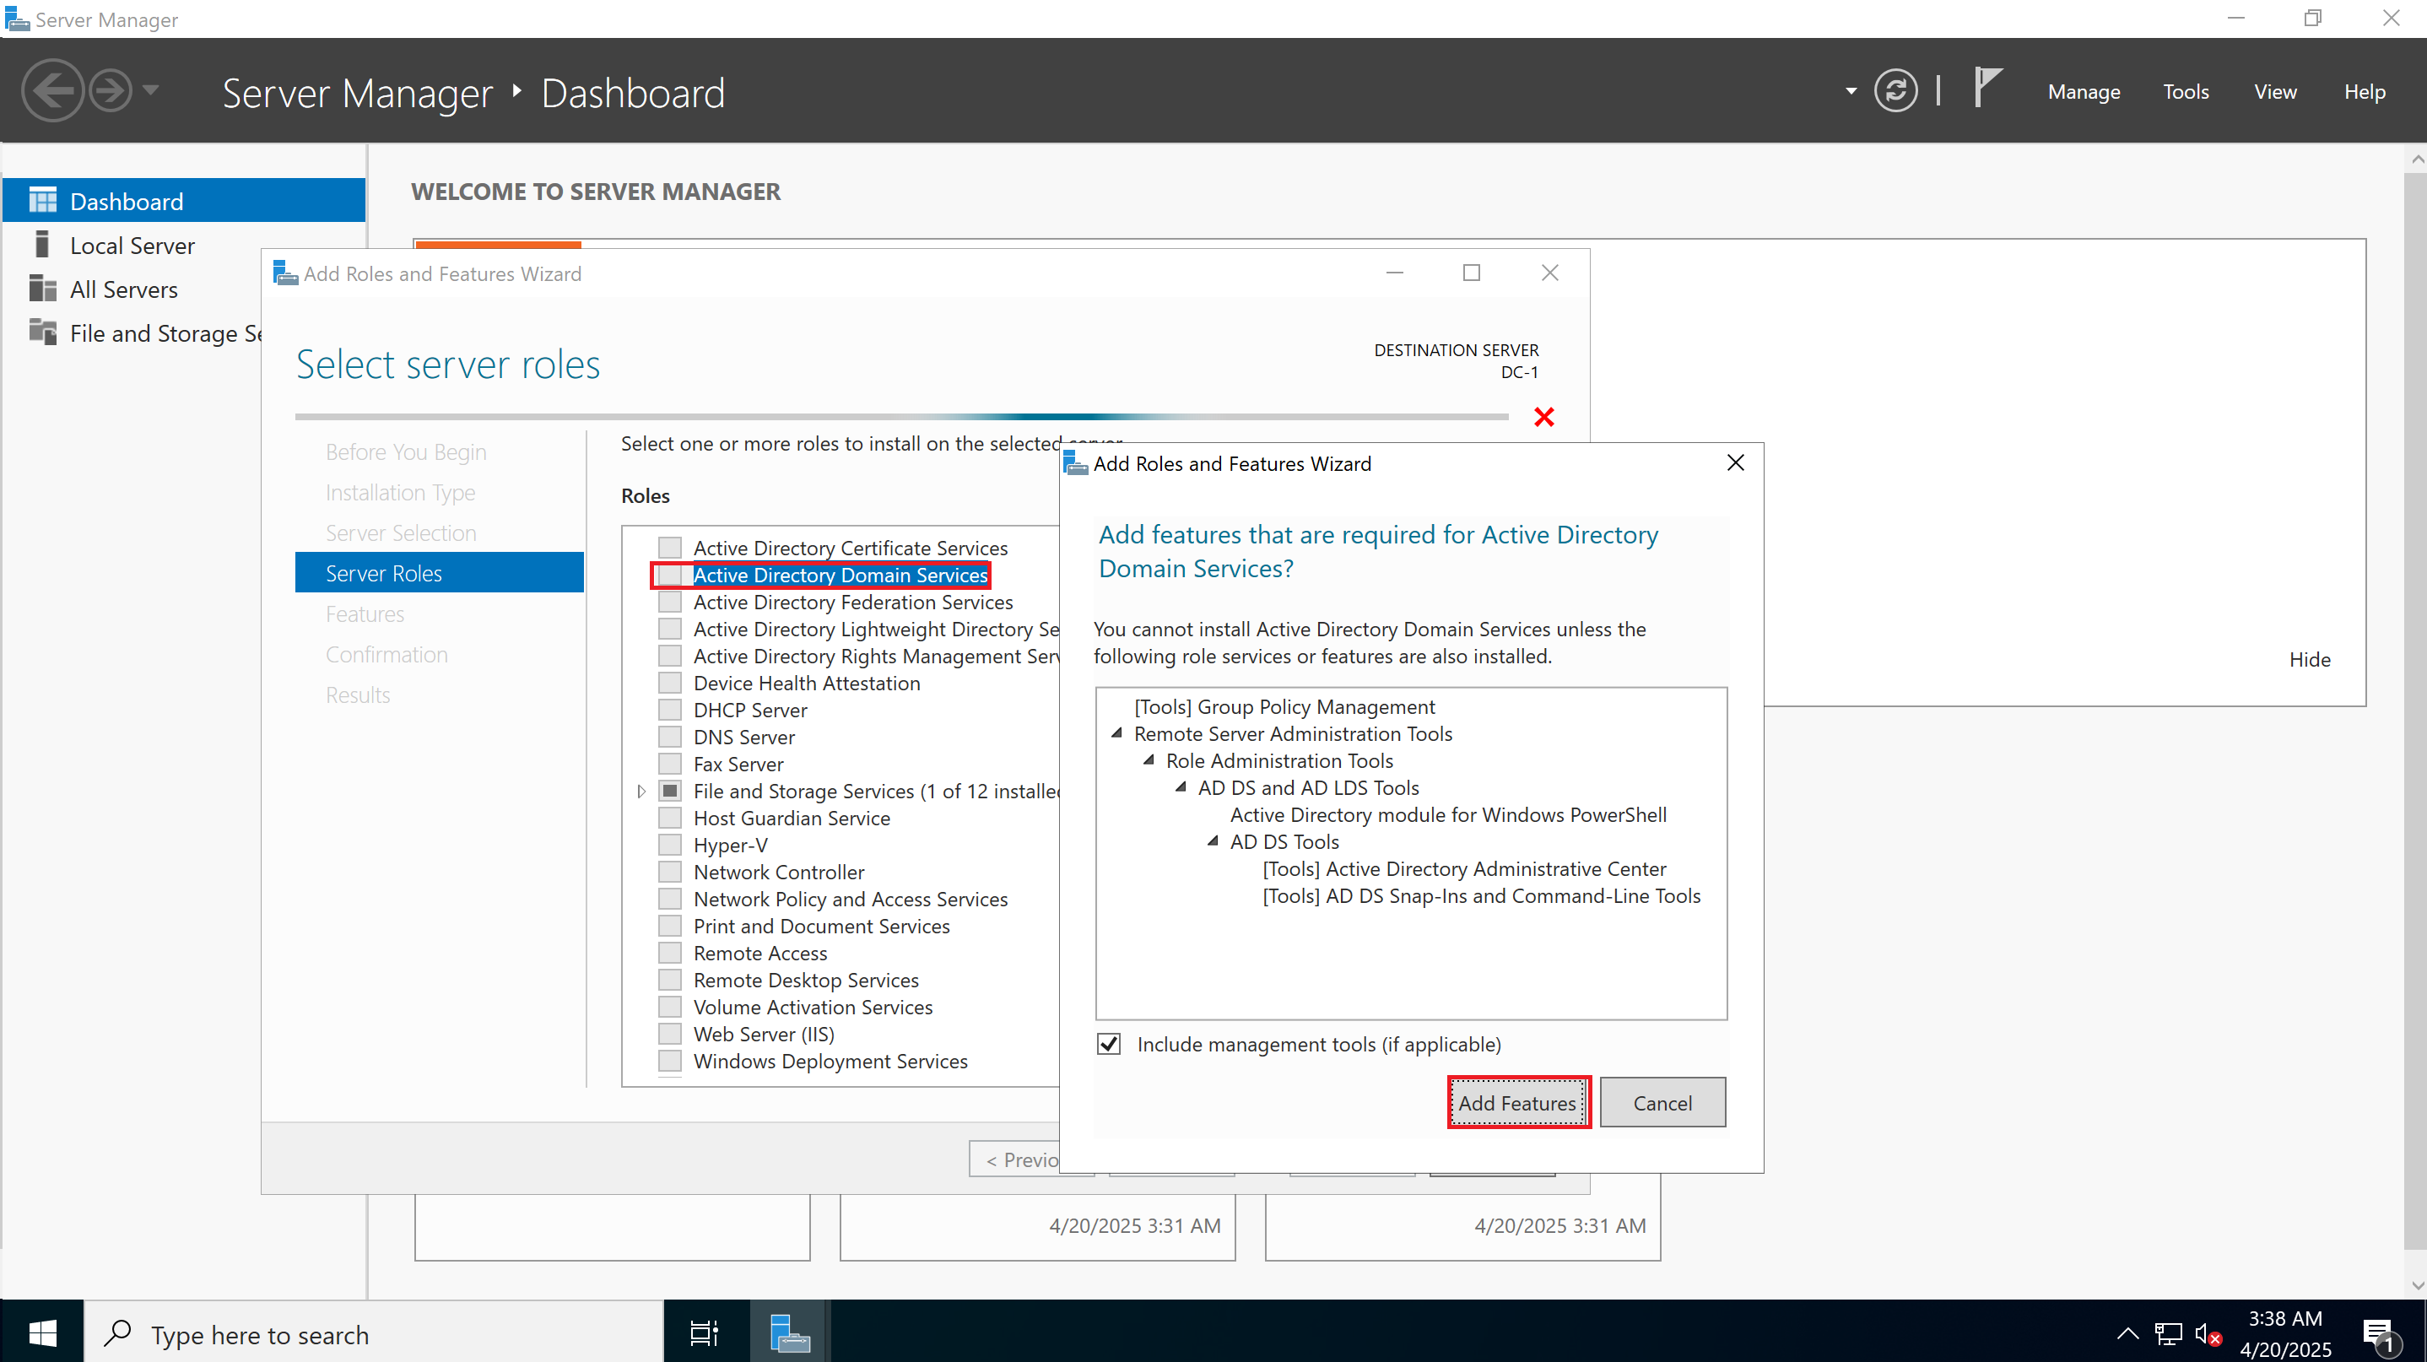Check Device Health Attestation checkbox
This screenshot has height=1362, width=2427.
tap(669, 683)
